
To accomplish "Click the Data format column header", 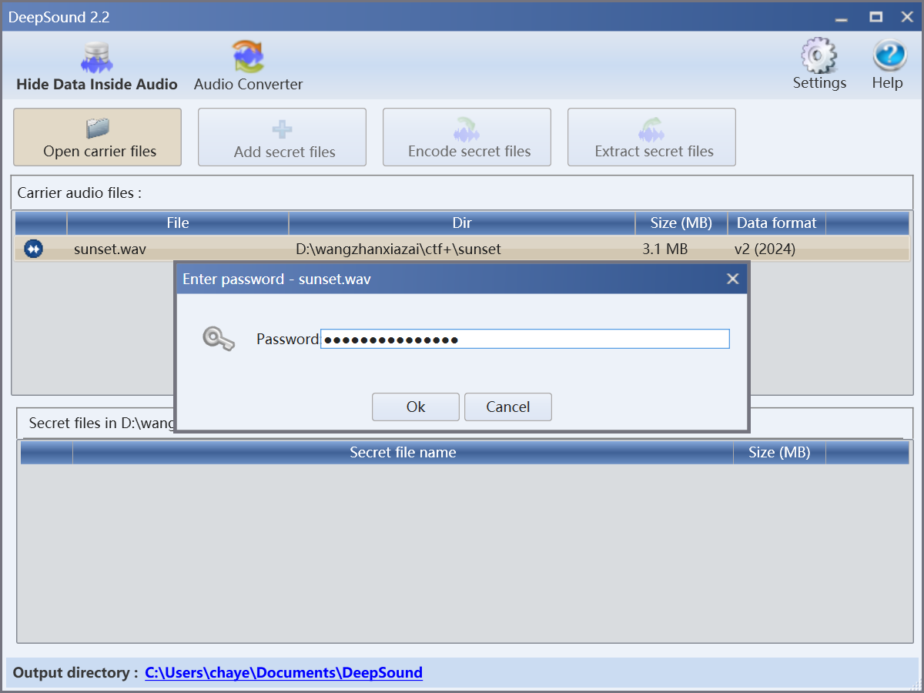I will click(777, 223).
